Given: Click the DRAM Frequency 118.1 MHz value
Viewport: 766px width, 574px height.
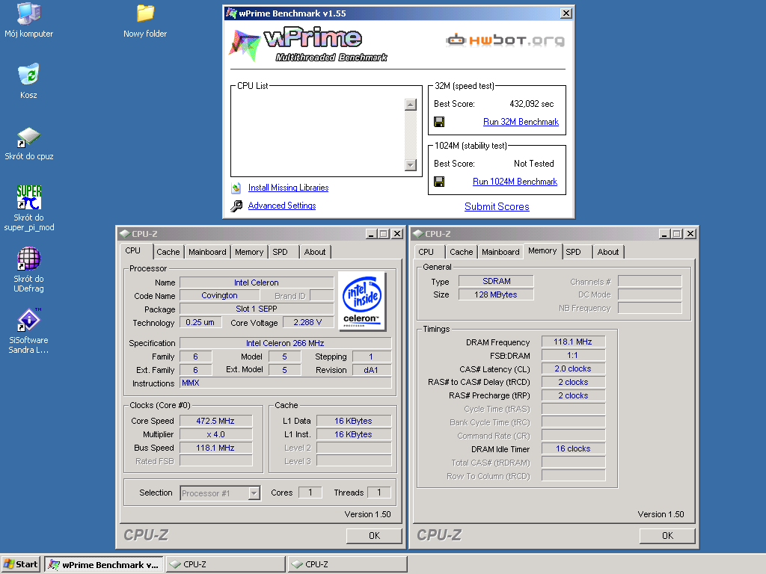Looking at the screenshot, I should point(573,342).
